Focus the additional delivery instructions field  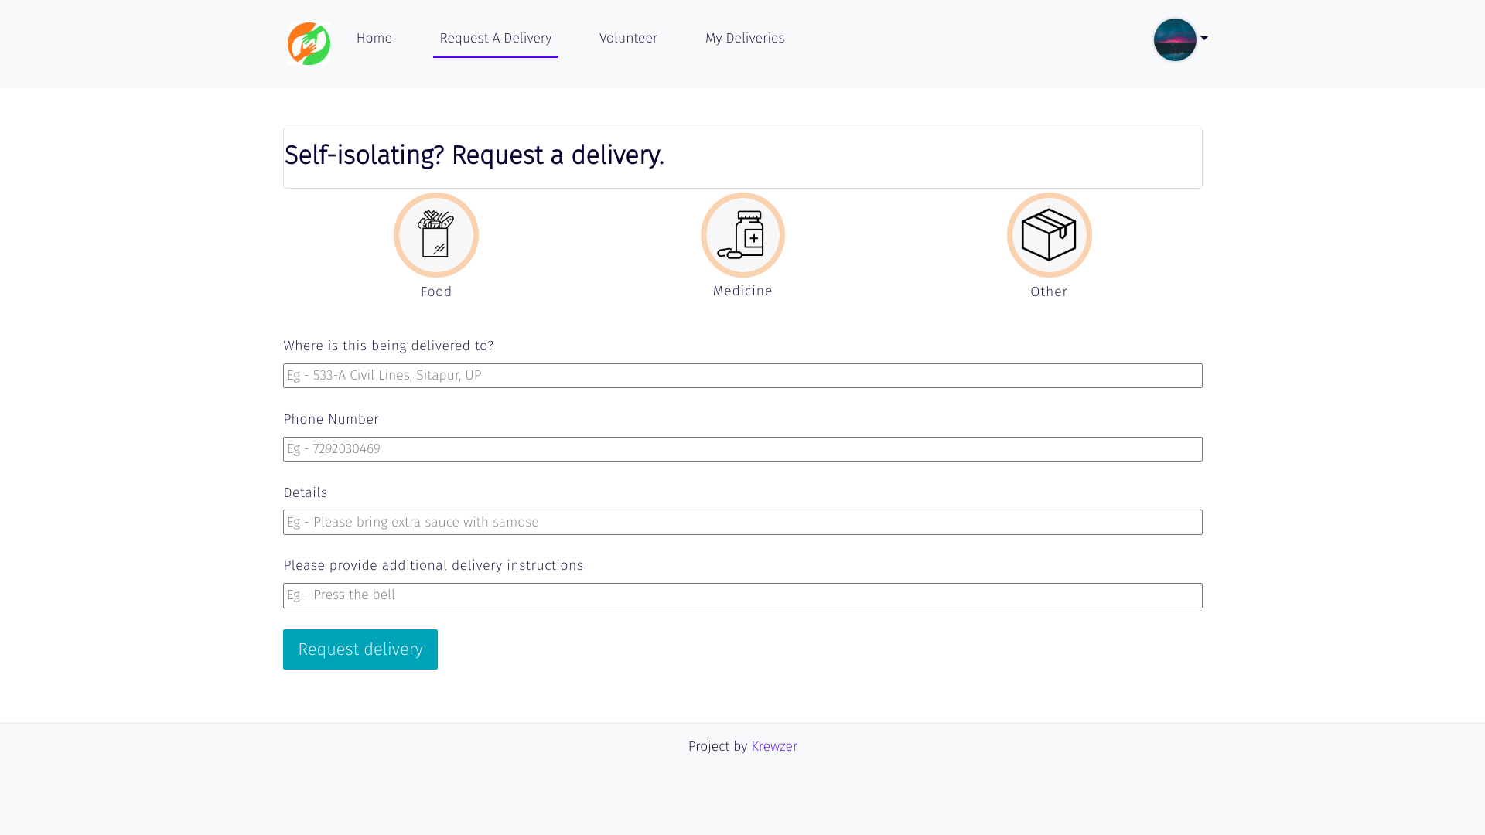[742, 595]
